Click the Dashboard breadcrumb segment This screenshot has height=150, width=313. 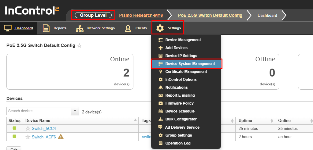(267, 15)
